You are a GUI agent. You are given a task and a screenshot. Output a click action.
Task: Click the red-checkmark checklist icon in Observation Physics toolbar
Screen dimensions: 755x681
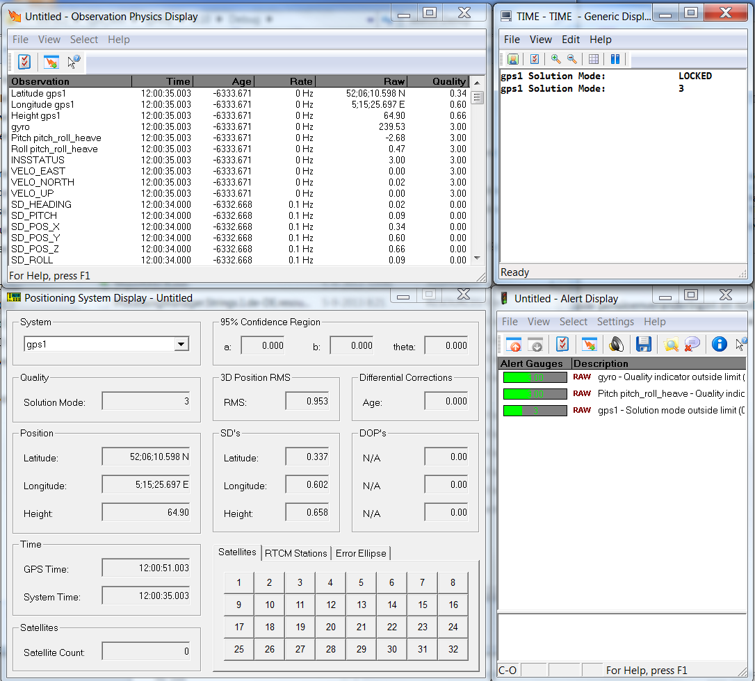(24, 62)
